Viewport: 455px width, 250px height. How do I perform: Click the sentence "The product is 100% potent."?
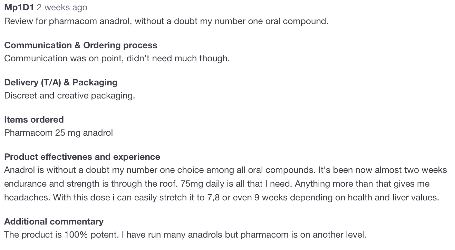(x=62, y=235)
